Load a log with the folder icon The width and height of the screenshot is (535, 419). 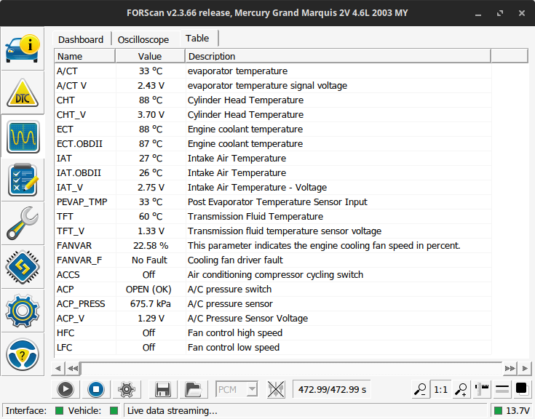pyautogui.click(x=194, y=389)
